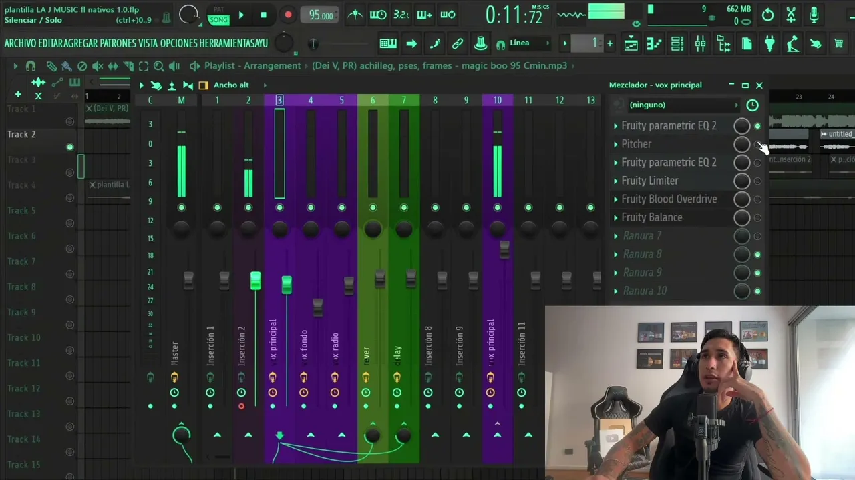Open the Channel rack icon
Screen dimensions: 855x480
(677, 44)
